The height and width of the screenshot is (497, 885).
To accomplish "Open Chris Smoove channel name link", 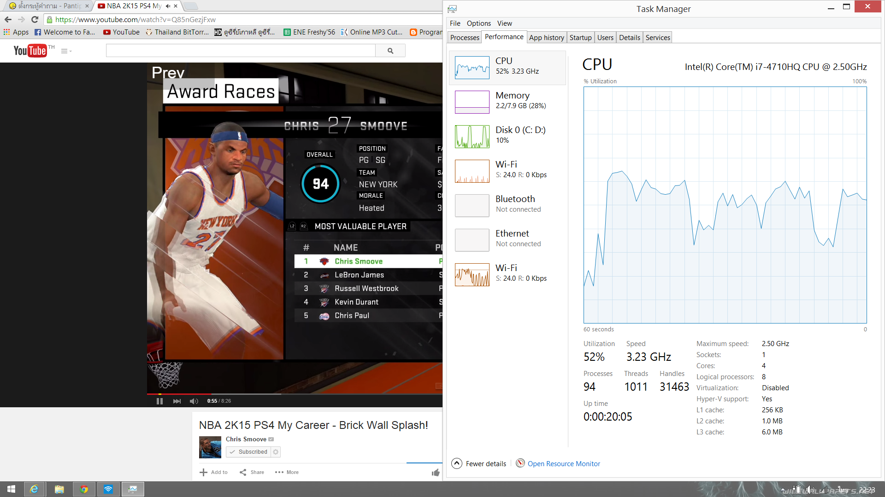I will pos(246,439).
